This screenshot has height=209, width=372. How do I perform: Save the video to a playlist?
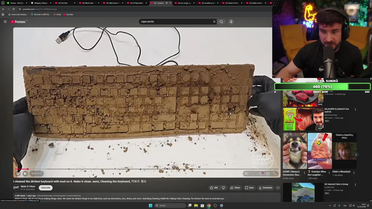[249, 188]
